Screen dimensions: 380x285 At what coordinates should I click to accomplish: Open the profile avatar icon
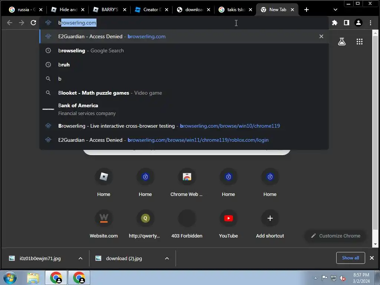[358, 23]
